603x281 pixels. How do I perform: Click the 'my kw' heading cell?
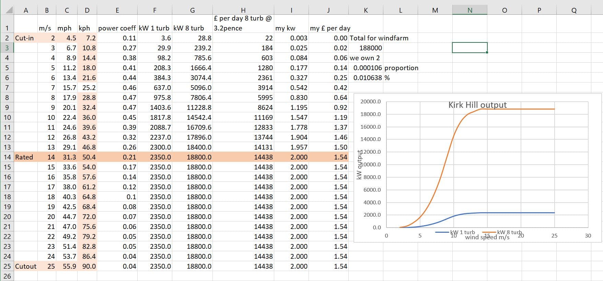click(291, 24)
